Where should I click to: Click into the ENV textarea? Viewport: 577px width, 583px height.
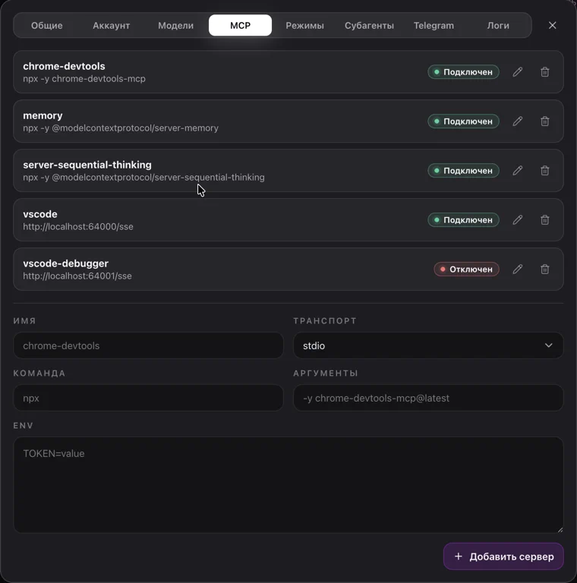[x=288, y=485]
